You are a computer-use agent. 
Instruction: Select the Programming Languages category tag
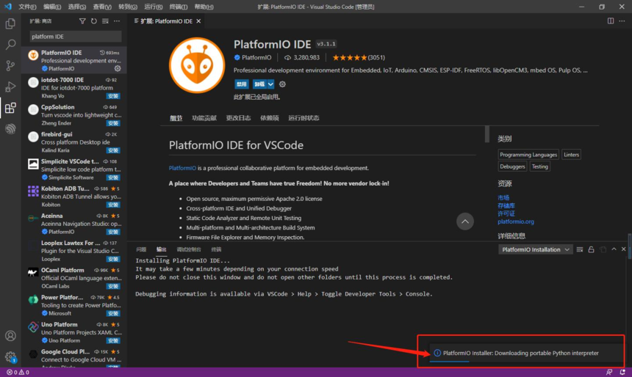[x=528, y=155]
